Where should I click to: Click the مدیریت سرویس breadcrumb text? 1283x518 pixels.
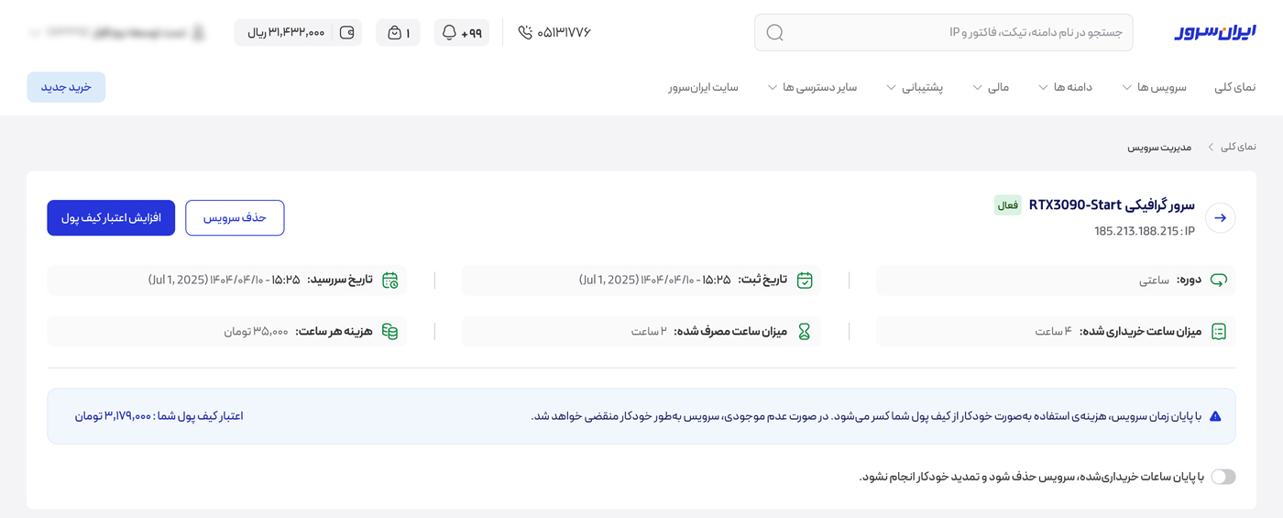pos(1159,147)
